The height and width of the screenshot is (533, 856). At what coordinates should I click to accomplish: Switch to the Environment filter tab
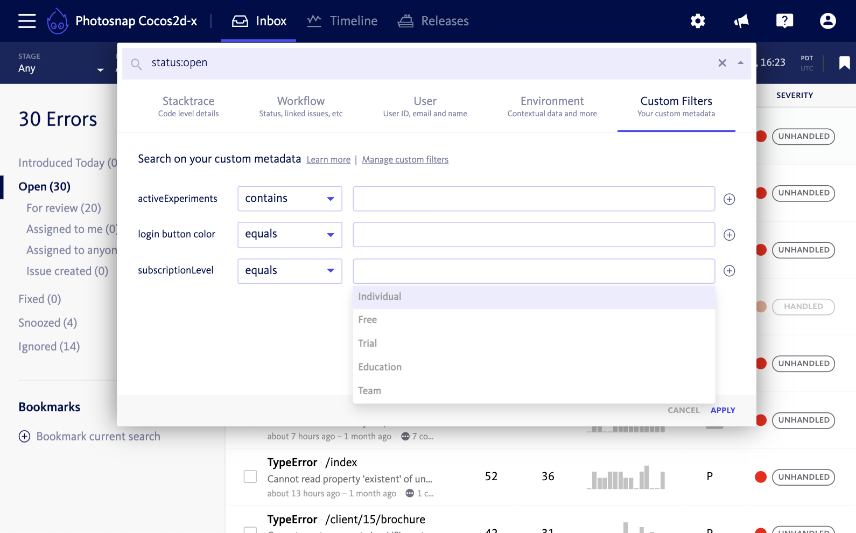[x=552, y=106]
